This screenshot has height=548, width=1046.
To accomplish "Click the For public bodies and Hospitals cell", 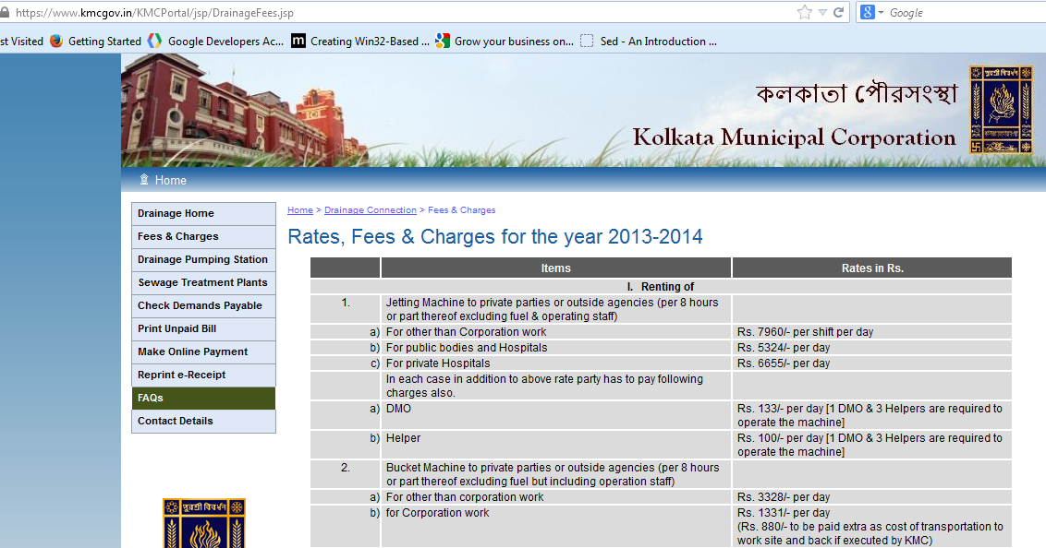I will (x=555, y=348).
